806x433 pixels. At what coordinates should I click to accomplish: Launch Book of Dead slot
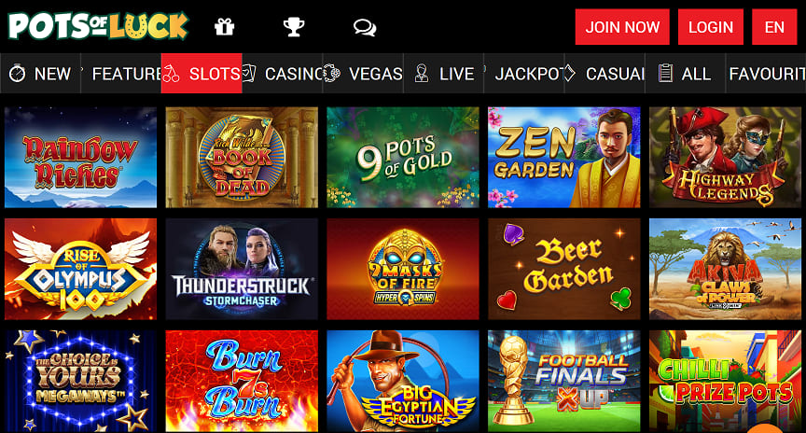pyautogui.click(x=242, y=158)
